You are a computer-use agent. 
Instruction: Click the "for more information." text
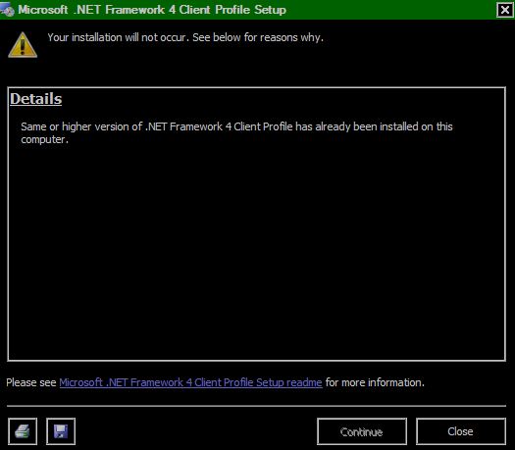pos(375,382)
